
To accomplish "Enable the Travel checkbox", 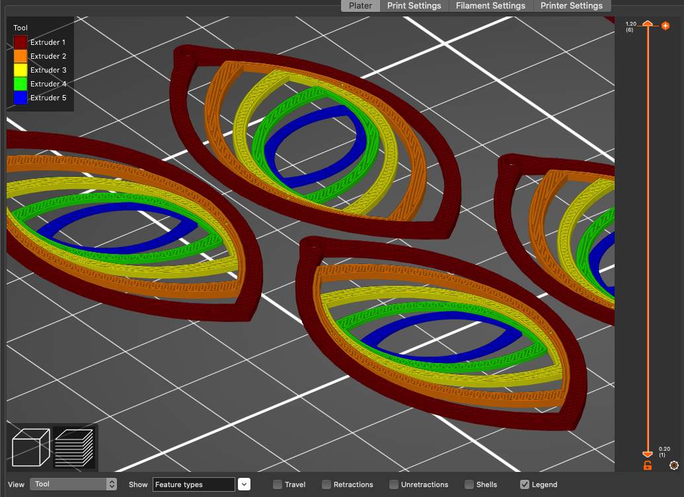I will click(x=277, y=484).
